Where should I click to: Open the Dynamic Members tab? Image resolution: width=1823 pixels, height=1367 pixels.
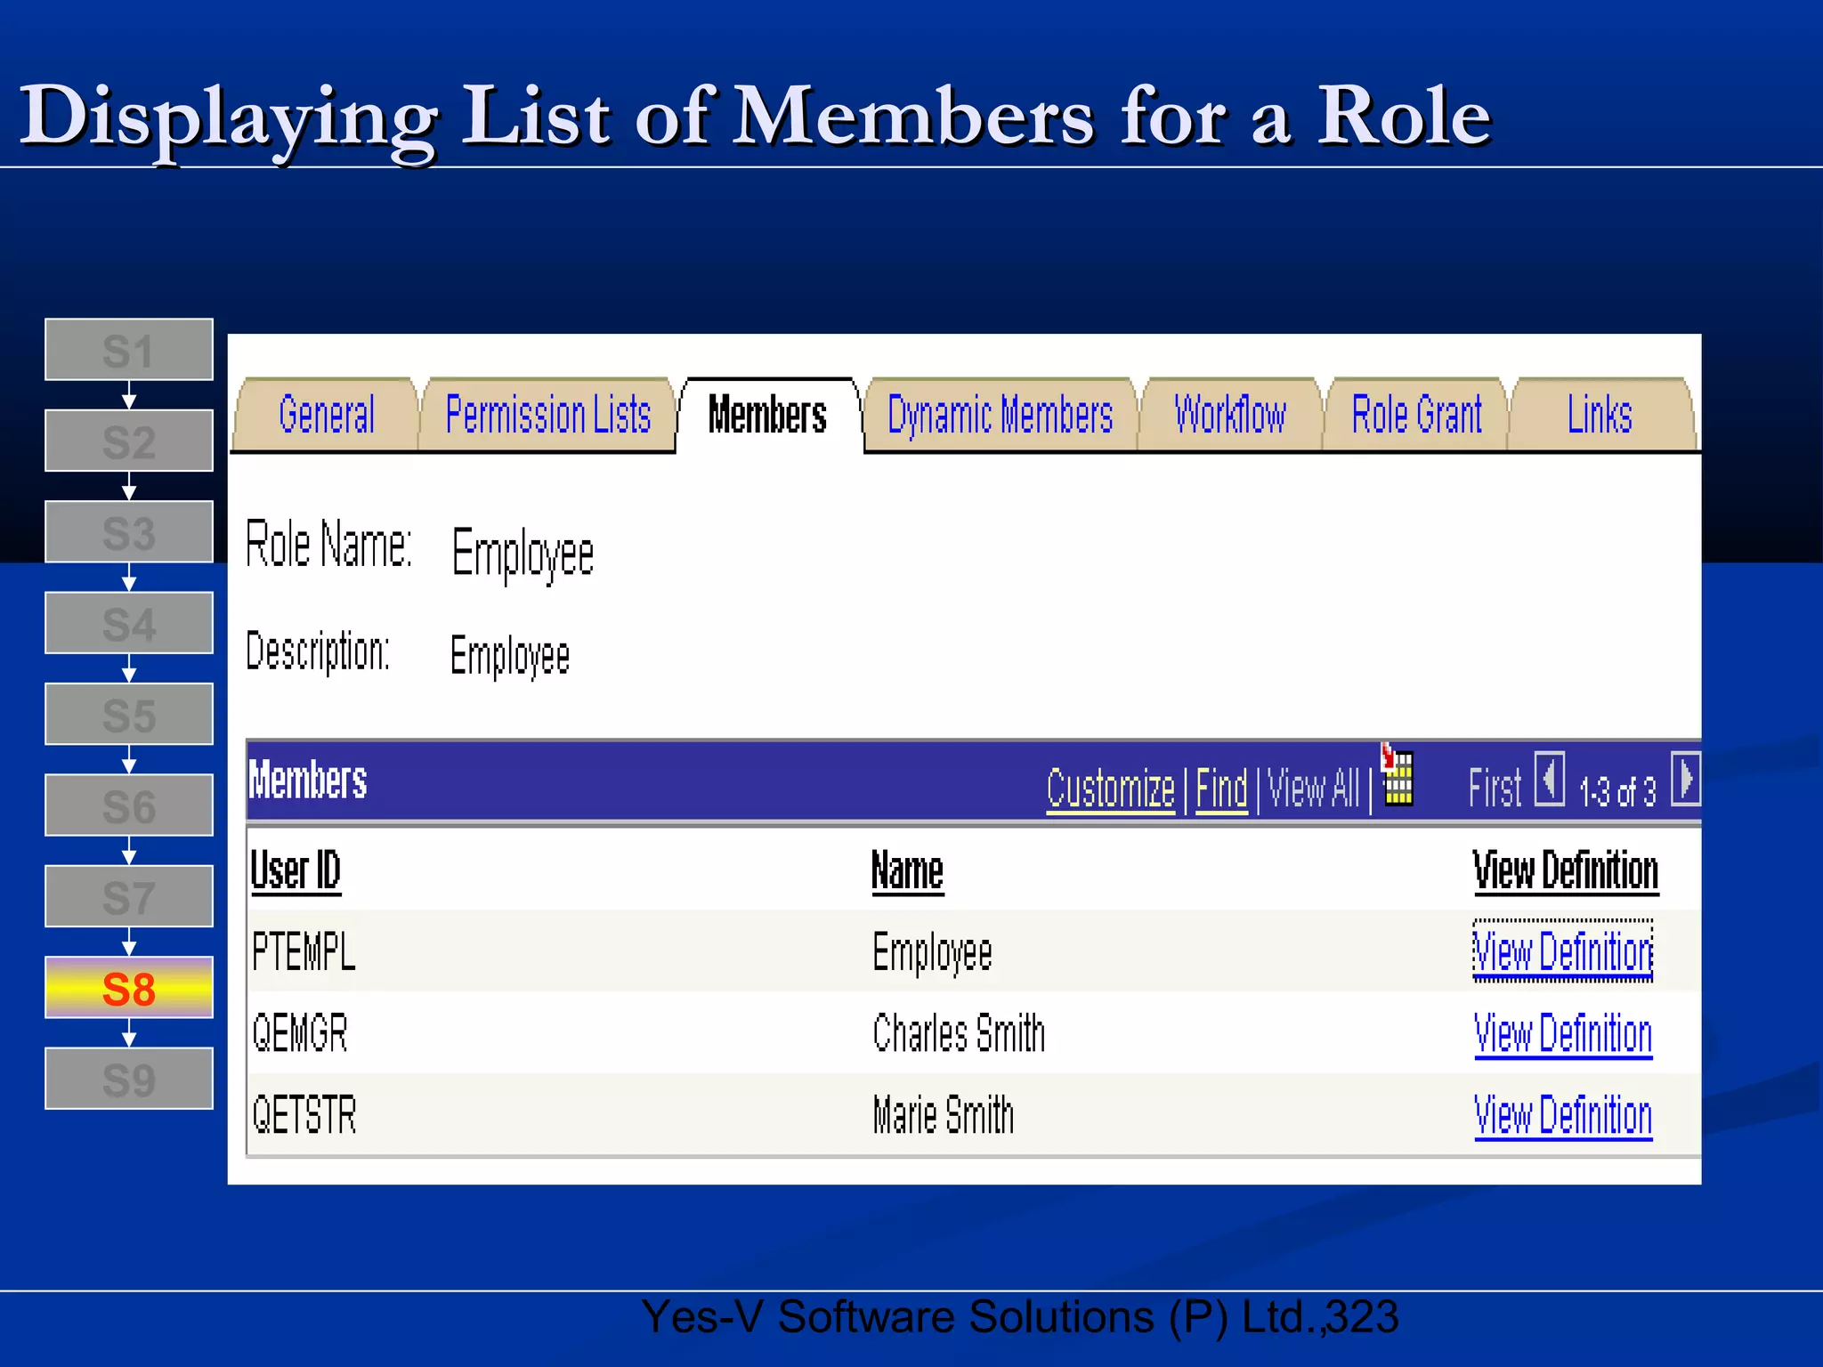point(1000,415)
